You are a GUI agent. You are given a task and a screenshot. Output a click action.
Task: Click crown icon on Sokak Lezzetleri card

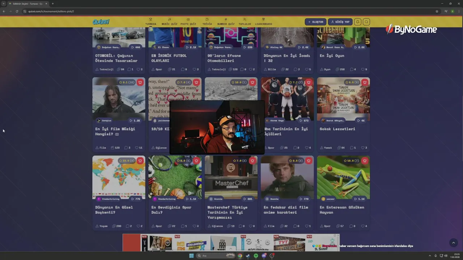pos(365,82)
